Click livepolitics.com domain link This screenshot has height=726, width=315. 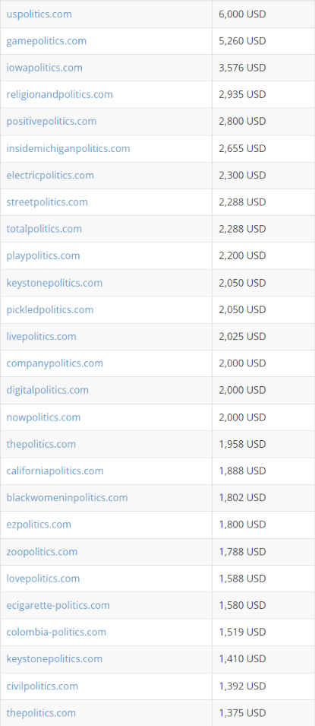point(41,336)
